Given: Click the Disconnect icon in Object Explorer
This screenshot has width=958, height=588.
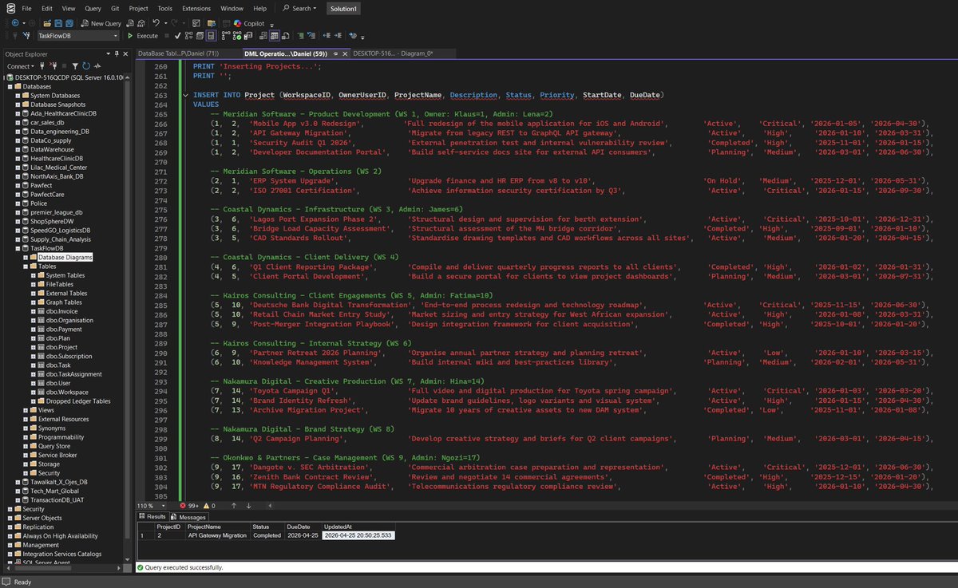Looking at the screenshot, I should [53, 66].
